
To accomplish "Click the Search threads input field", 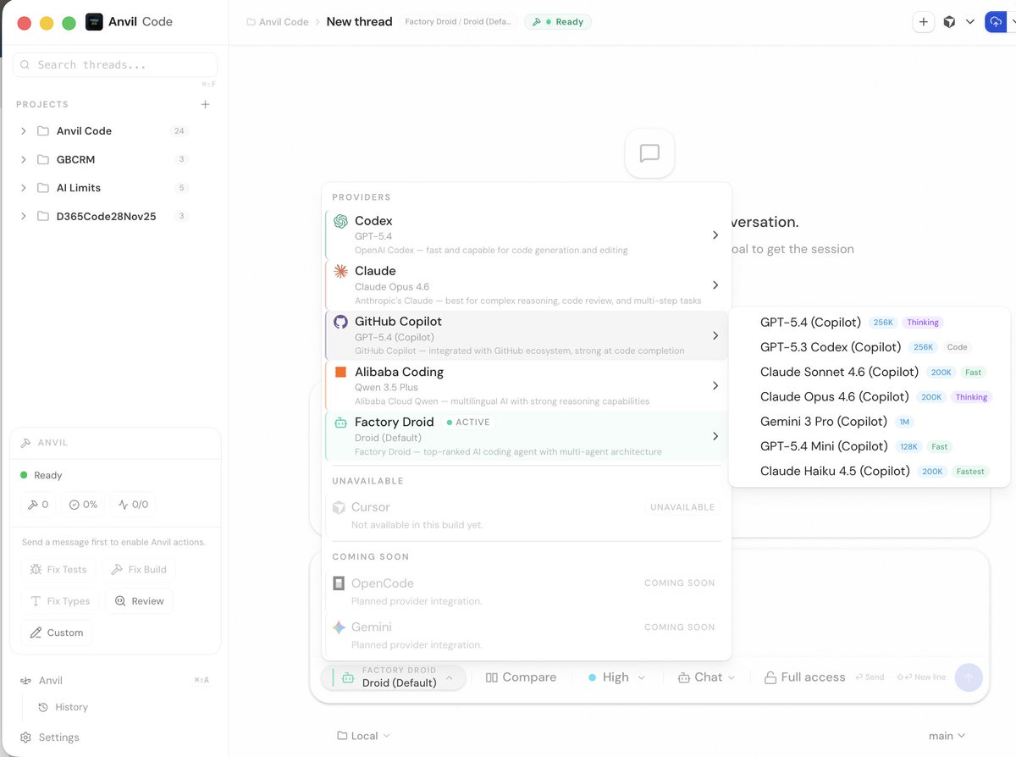I will coord(115,64).
